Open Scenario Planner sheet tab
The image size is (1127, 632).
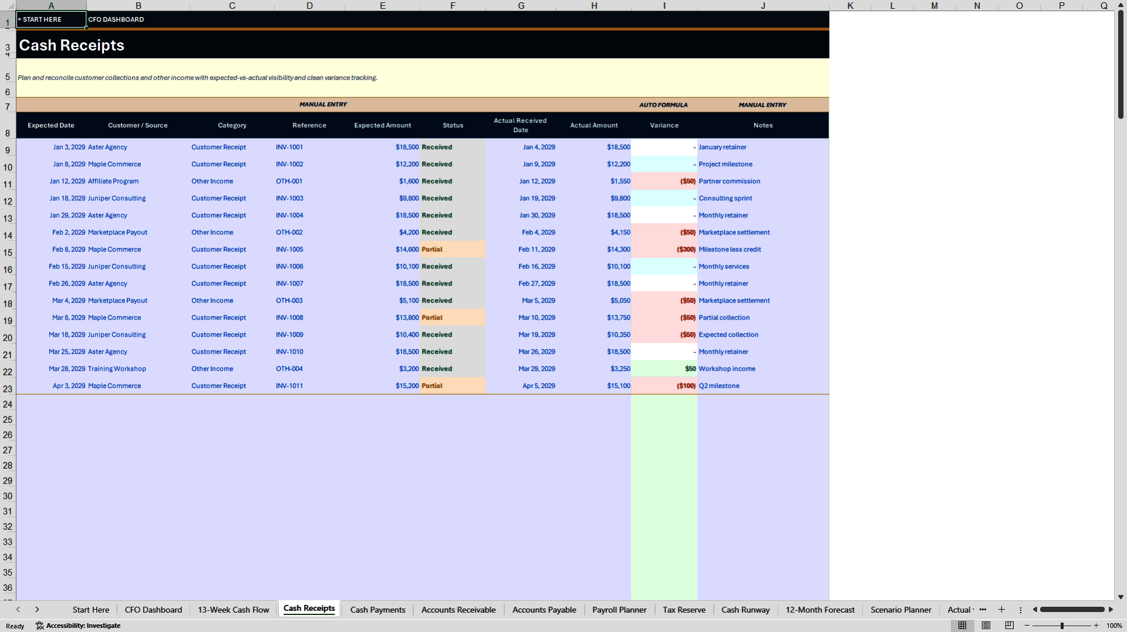[900, 610]
